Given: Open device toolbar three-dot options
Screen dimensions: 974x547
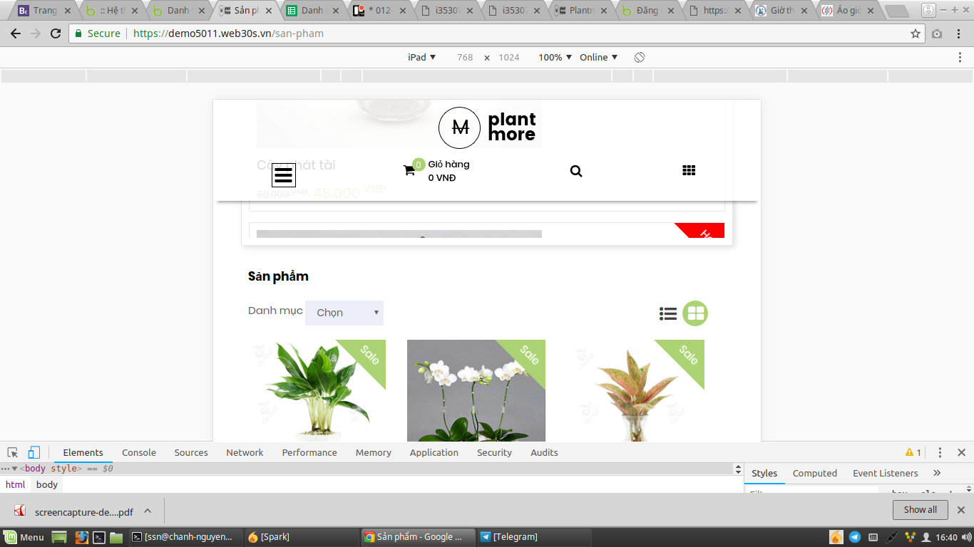Looking at the screenshot, I should (x=960, y=57).
